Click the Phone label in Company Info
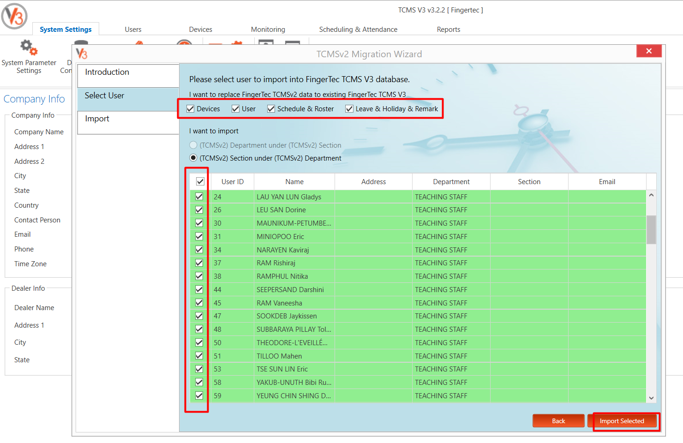 click(x=24, y=249)
